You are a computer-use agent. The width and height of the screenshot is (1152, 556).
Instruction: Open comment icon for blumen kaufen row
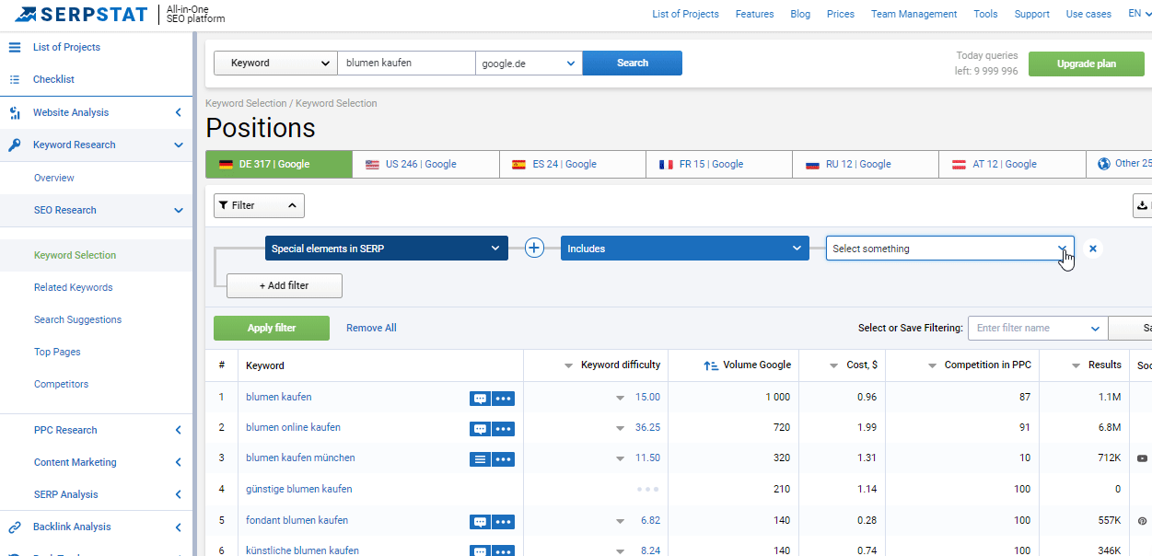click(x=480, y=399)
